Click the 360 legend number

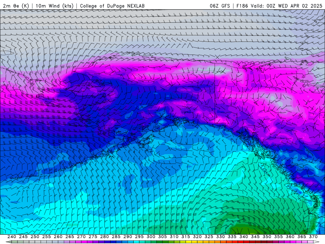coord(290,237)
